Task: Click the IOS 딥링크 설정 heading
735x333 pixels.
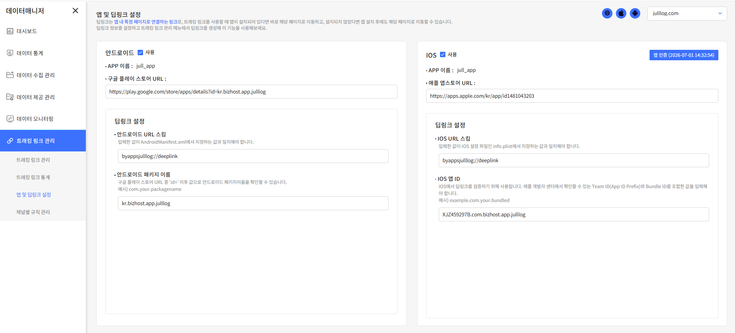Action: tap(450, 125)
